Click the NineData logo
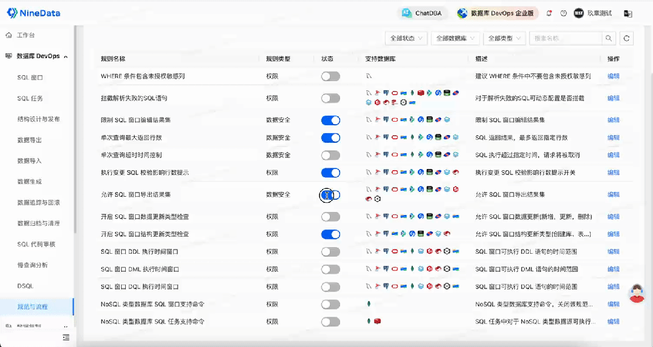 point(34,13)
